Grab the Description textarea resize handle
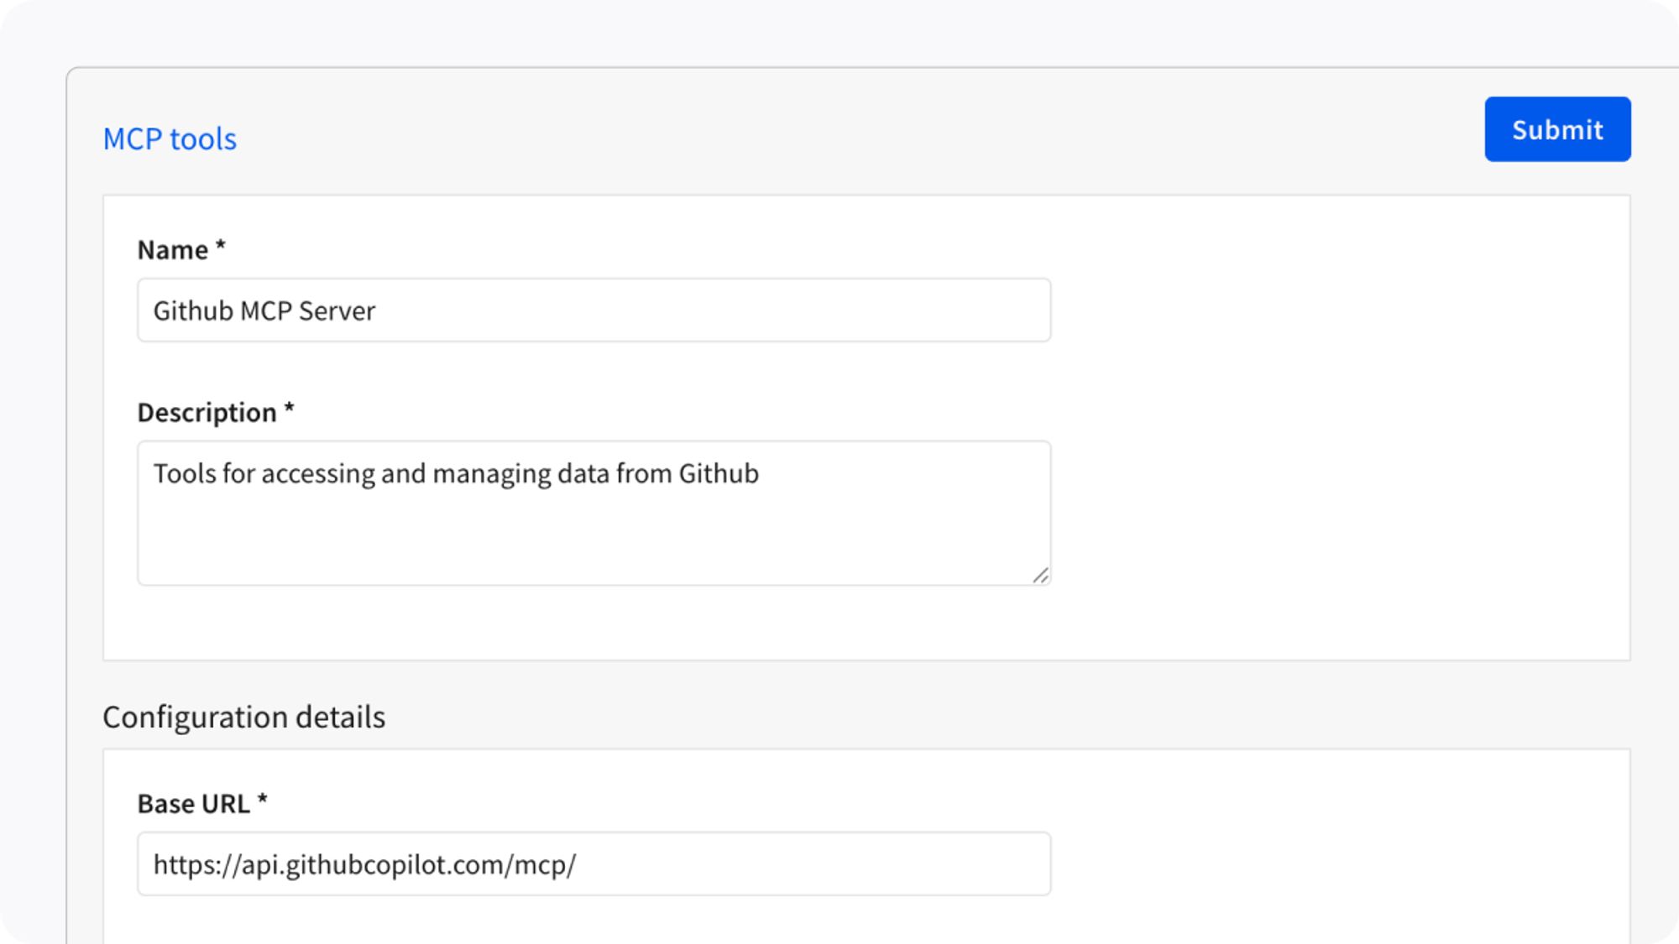The image size is (1679, 944). pyautogui.click(x=1040, y=576)
